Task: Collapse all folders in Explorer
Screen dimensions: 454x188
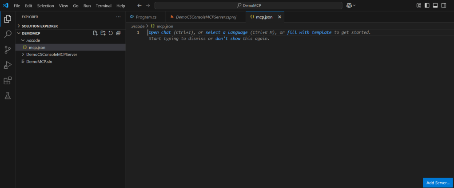Action: pos(118,33)
